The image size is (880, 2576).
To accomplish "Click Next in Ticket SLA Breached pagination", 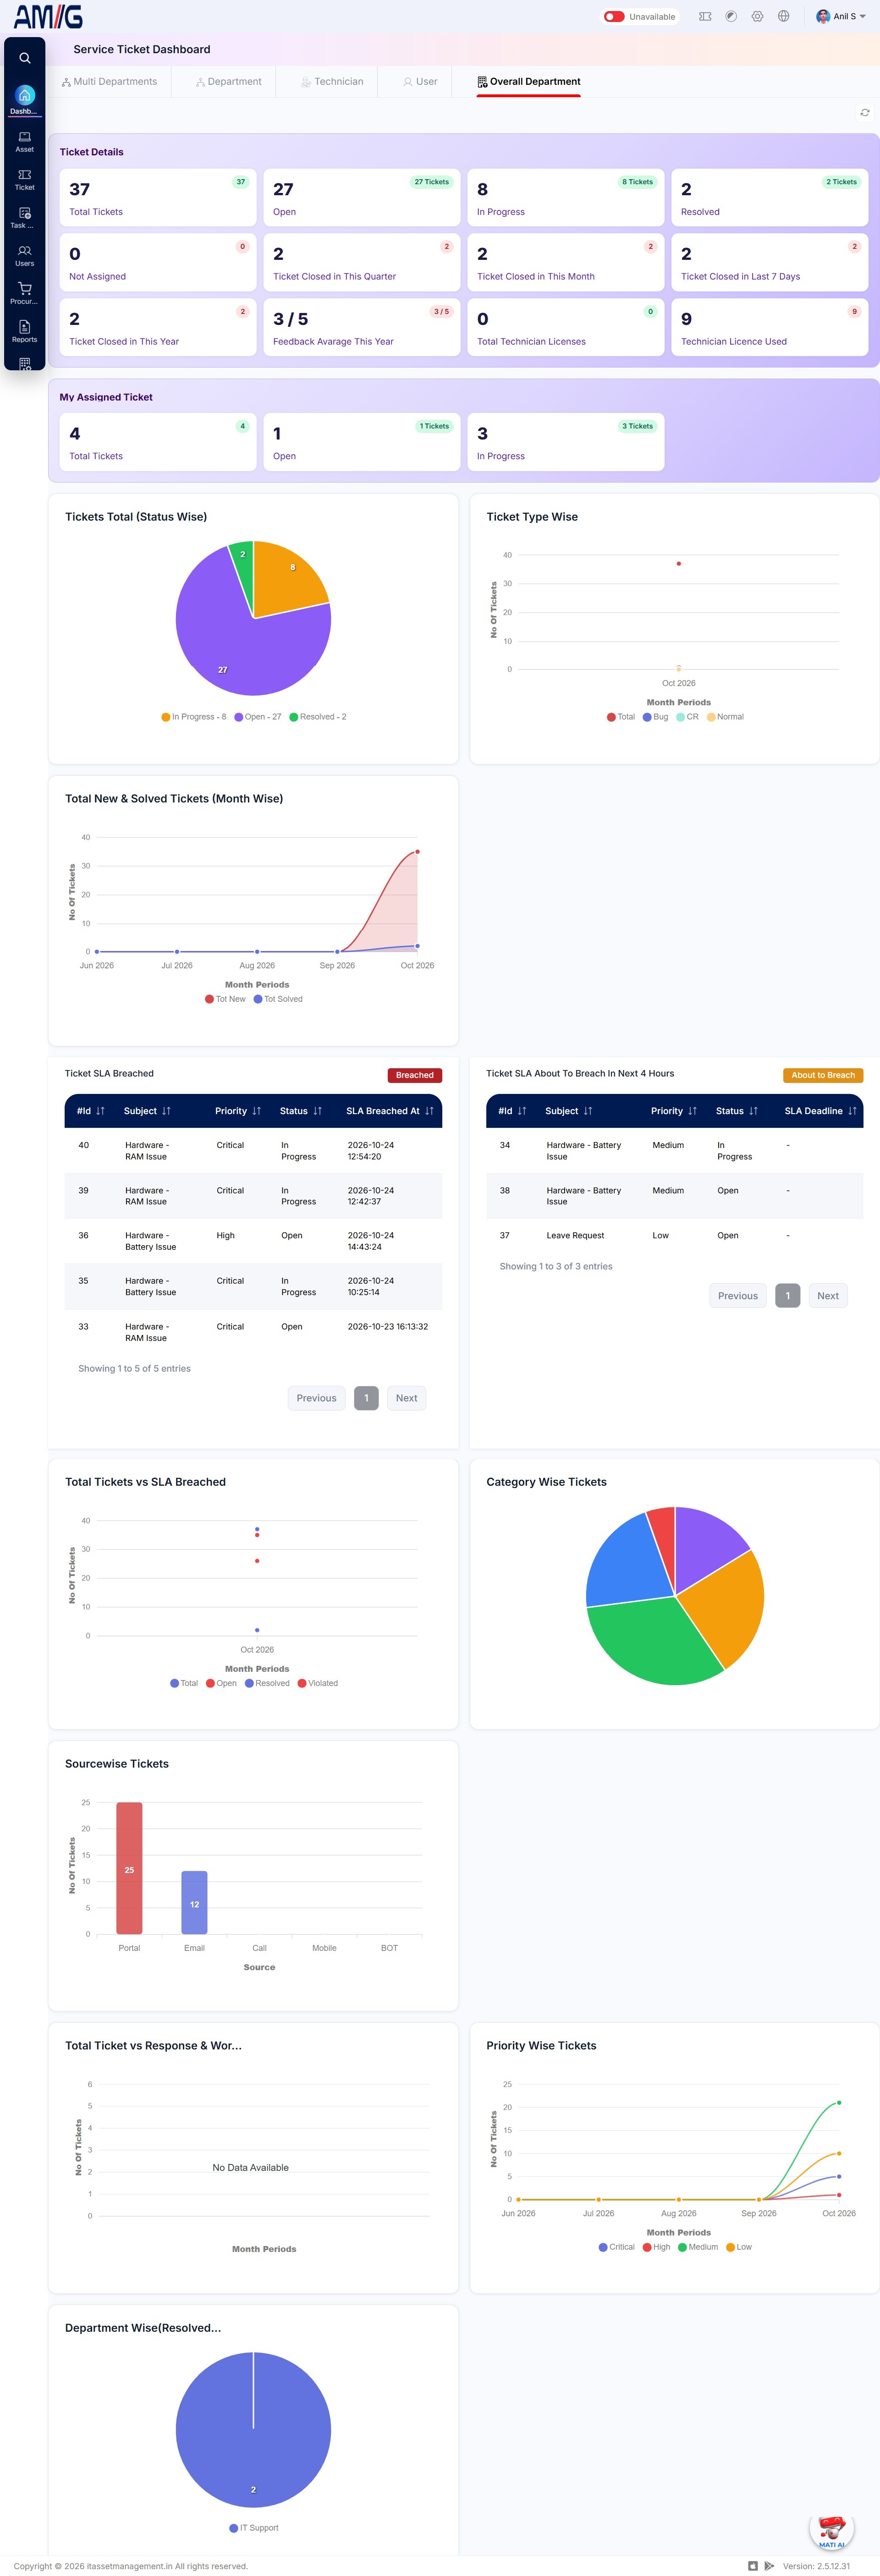I will 406,1398.
